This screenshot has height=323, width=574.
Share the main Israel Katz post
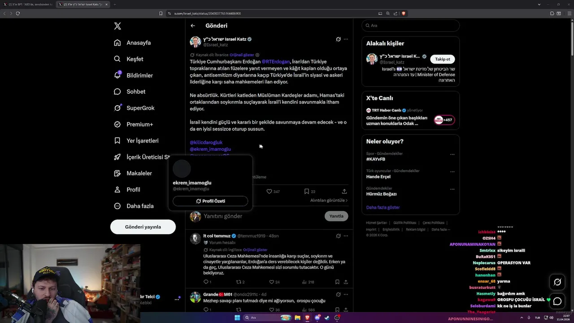pyautogui.click(x=344, y=192)
